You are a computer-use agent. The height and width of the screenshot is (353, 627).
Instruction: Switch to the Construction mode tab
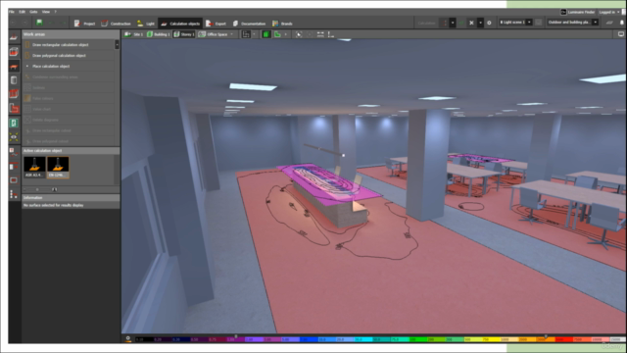click(x=116, y=24)
